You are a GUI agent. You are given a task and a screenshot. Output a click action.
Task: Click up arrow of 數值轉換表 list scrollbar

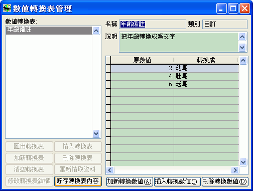point(96,31)
